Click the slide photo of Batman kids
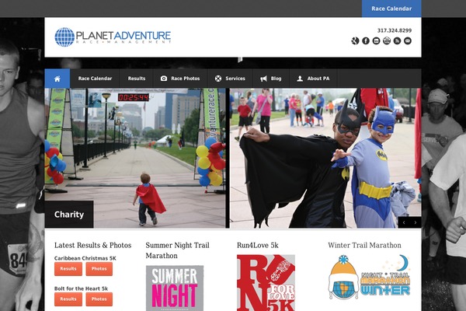The width and height of the screenshot is (466, 311). 325,158
